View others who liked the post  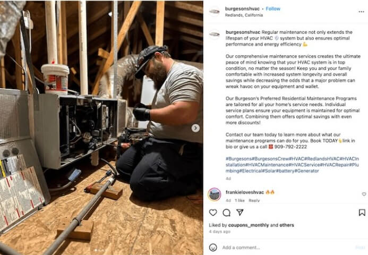[287, 225]
